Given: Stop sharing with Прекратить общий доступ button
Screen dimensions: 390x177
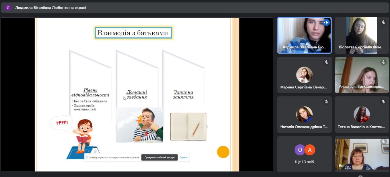Looking at the screenshot, I should coord(159,157).
